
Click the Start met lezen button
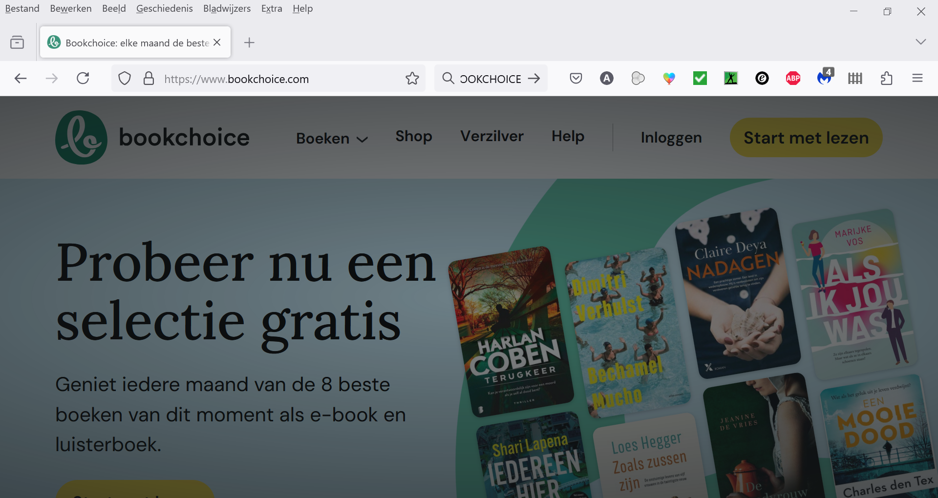pyautogui.click(x=805, y=137)
